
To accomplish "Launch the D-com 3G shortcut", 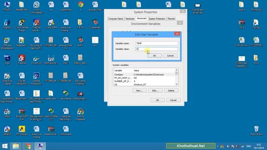I will [36, 60].
